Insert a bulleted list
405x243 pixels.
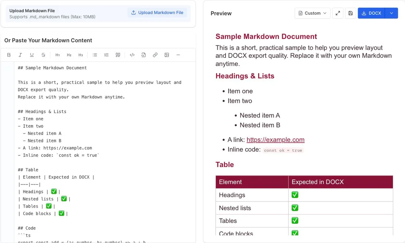(x=95, y=55)
